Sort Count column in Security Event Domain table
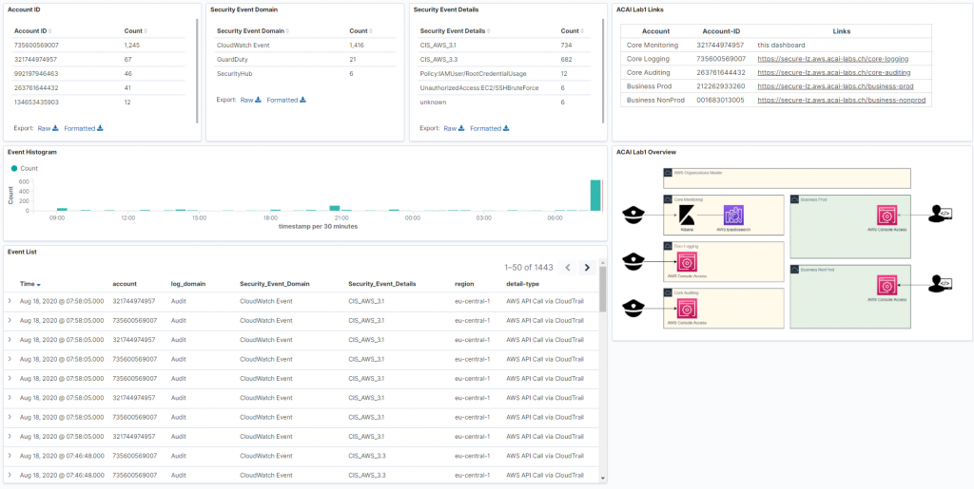 click(x=360, y=31)
